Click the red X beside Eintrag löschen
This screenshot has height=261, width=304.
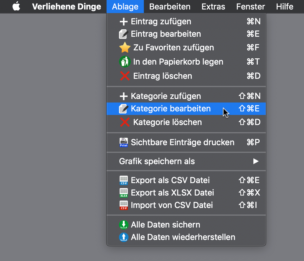point(125,76)
